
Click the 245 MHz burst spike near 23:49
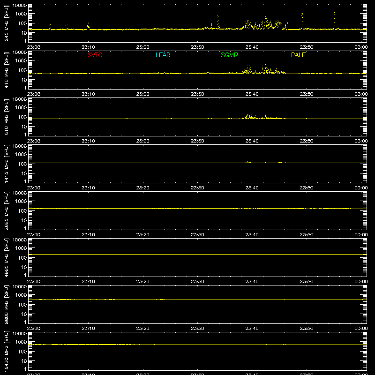coord(302,21)
